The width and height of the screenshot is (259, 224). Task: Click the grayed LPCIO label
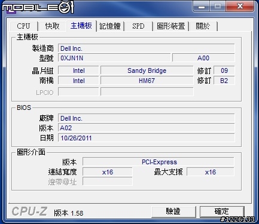pos(45,93)
